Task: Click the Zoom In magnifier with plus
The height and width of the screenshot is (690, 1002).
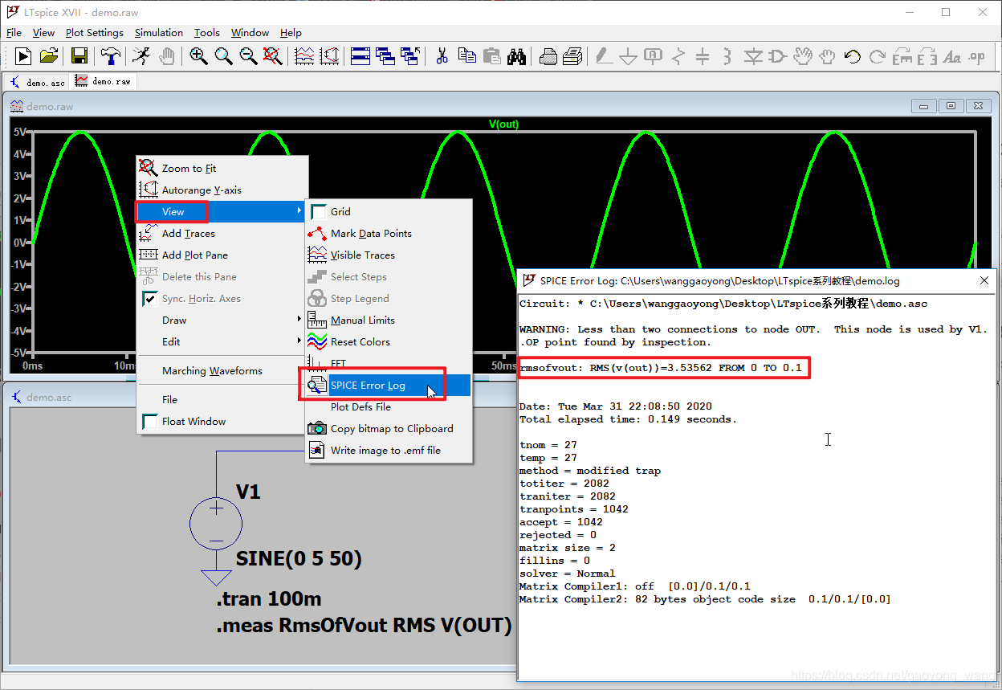Action: pyautogui.click(x=198, y=56)
